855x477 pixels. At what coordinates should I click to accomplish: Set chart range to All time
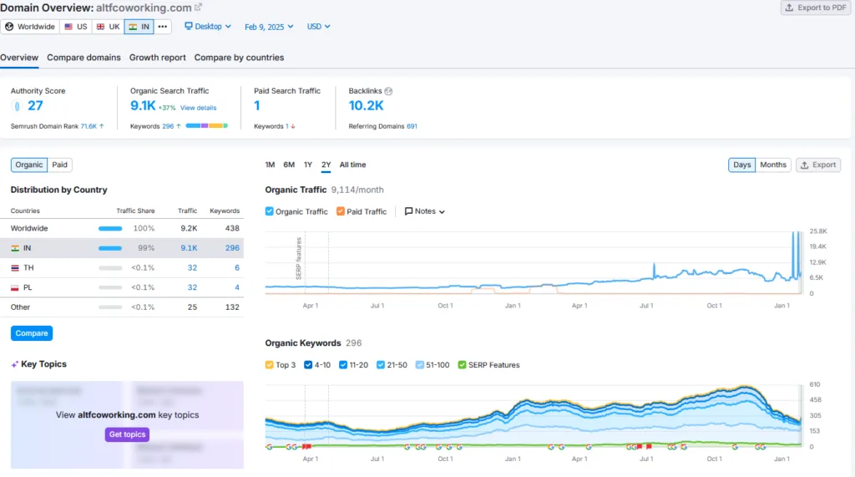coord(353,165)
